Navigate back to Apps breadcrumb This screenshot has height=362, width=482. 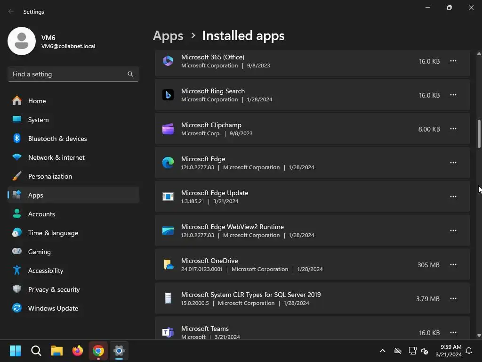168,36
